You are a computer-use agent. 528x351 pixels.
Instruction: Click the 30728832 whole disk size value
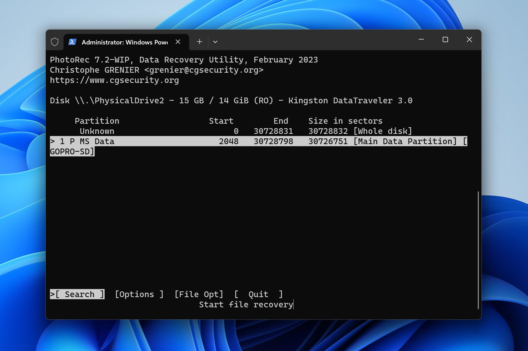[x=328, y=131]
